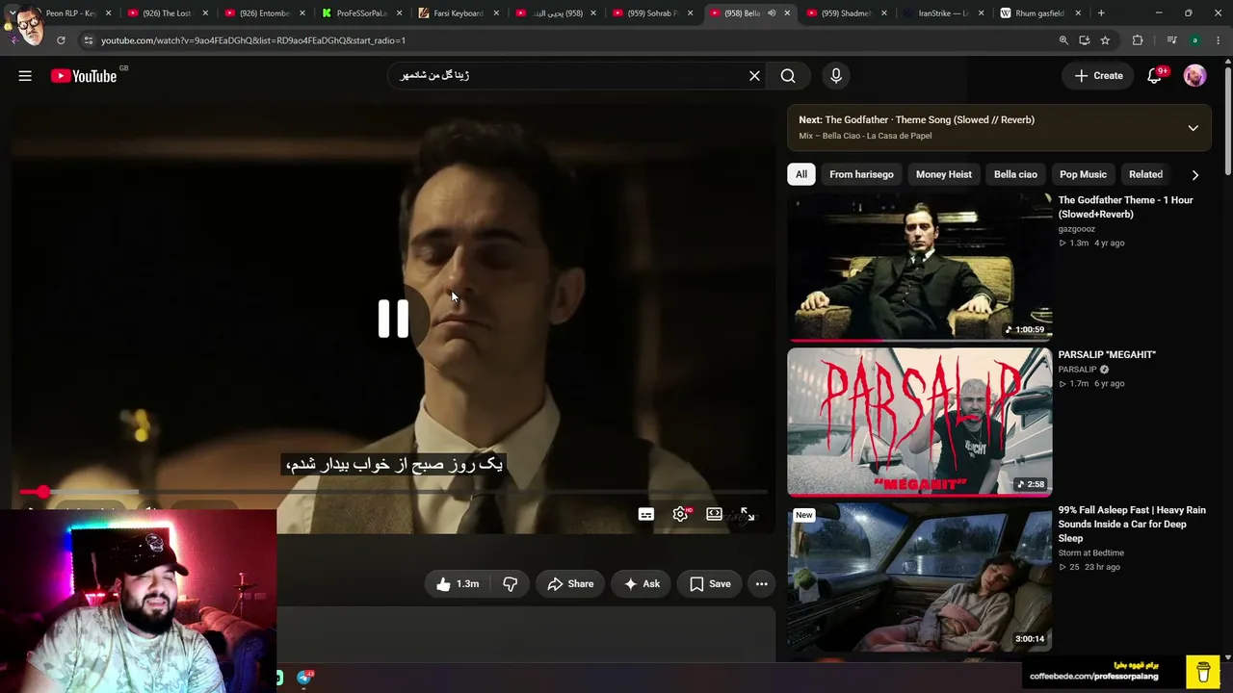Viewport: 1233px width, 693px height.
Task: Start voice search with the microphone
Action: click(836, 76)
